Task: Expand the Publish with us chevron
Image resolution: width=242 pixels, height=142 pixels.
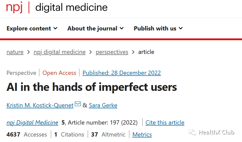Action: [x=181, y=28]
